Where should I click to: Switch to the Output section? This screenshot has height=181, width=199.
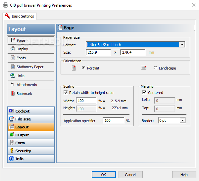pyautogui.click(x=31, y=135)
